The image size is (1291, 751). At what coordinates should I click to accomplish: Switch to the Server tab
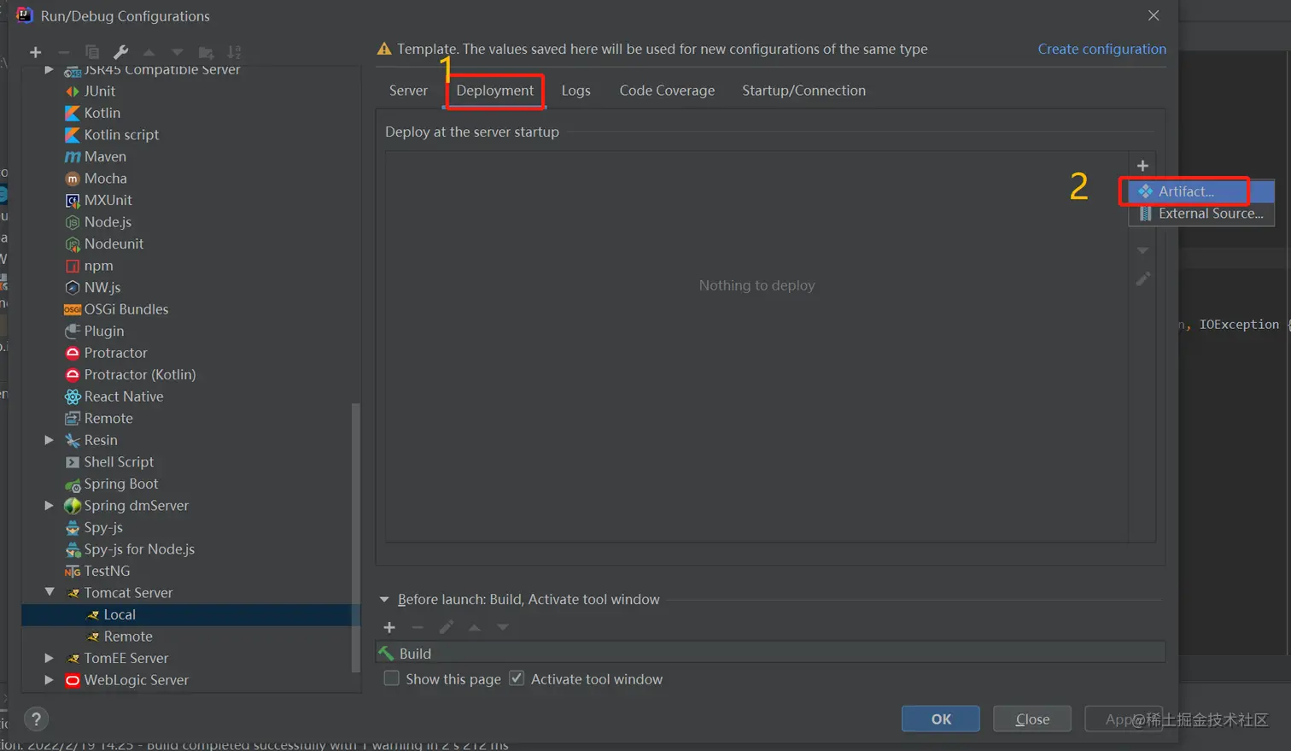(408, 91)
